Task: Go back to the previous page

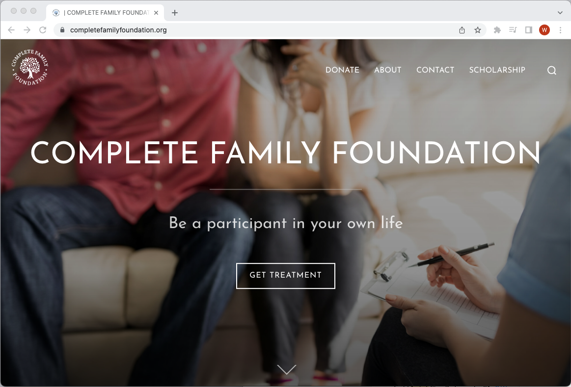Action: (11, 30)
